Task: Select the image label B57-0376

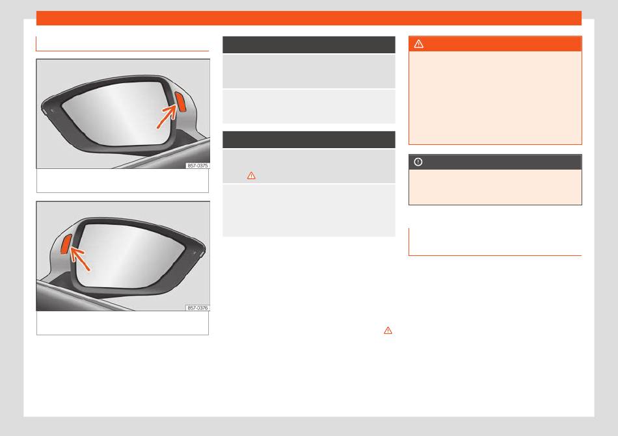Action: point(198,308)
